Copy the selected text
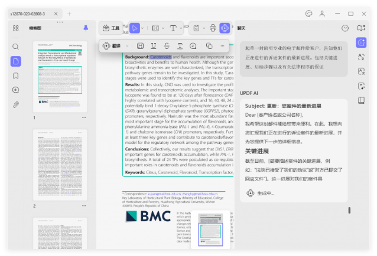The height and width of the screenshot is (256, 377). [209, 46]
